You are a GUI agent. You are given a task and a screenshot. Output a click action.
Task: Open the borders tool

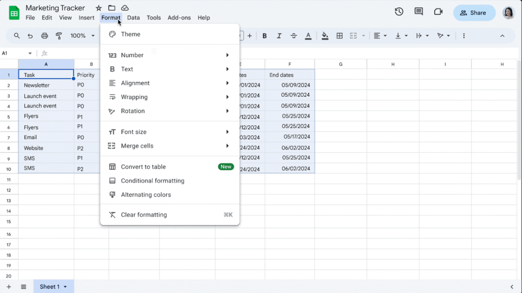pyautogui.click(x=340, y=36)
